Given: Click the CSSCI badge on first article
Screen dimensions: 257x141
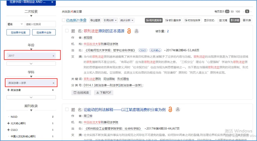Looking at the screenshot, I should tap(143, 50).
